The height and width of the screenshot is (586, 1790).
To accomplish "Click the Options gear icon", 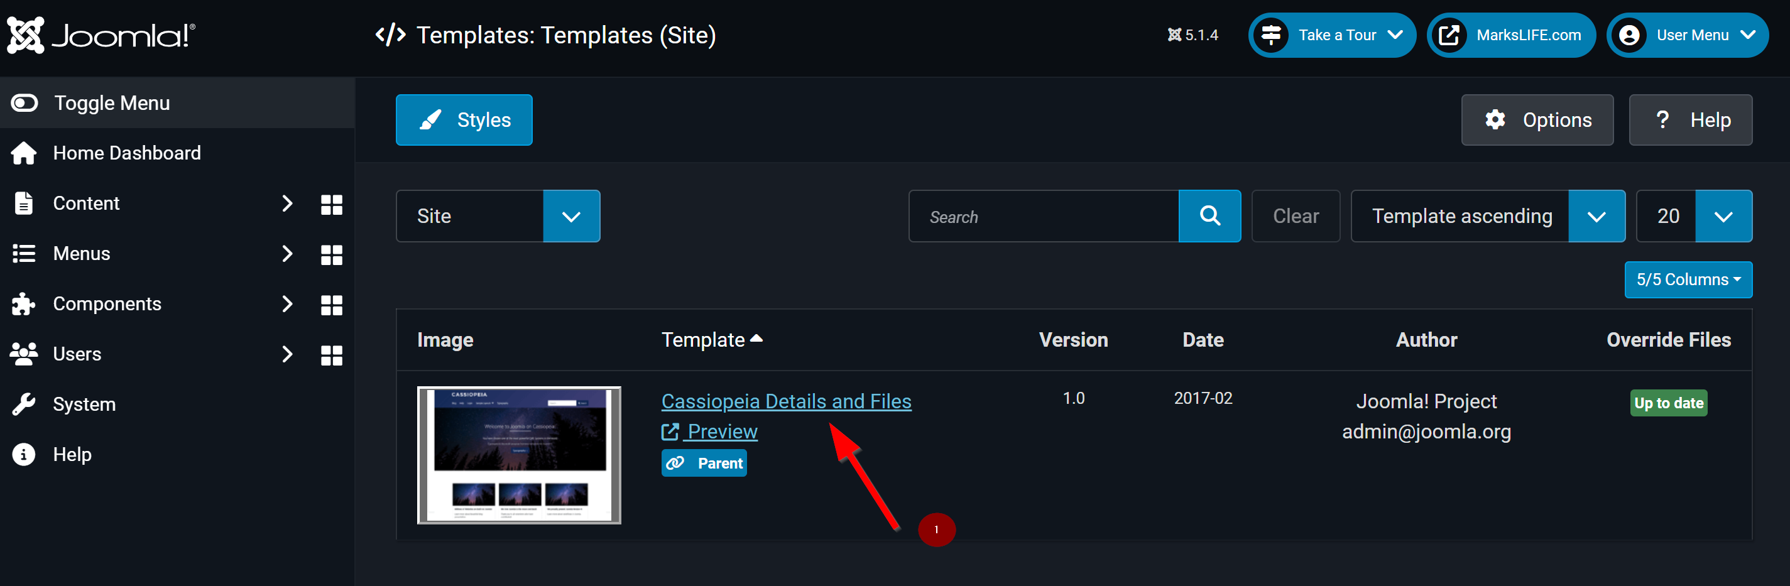I will tap(1495, 119).
